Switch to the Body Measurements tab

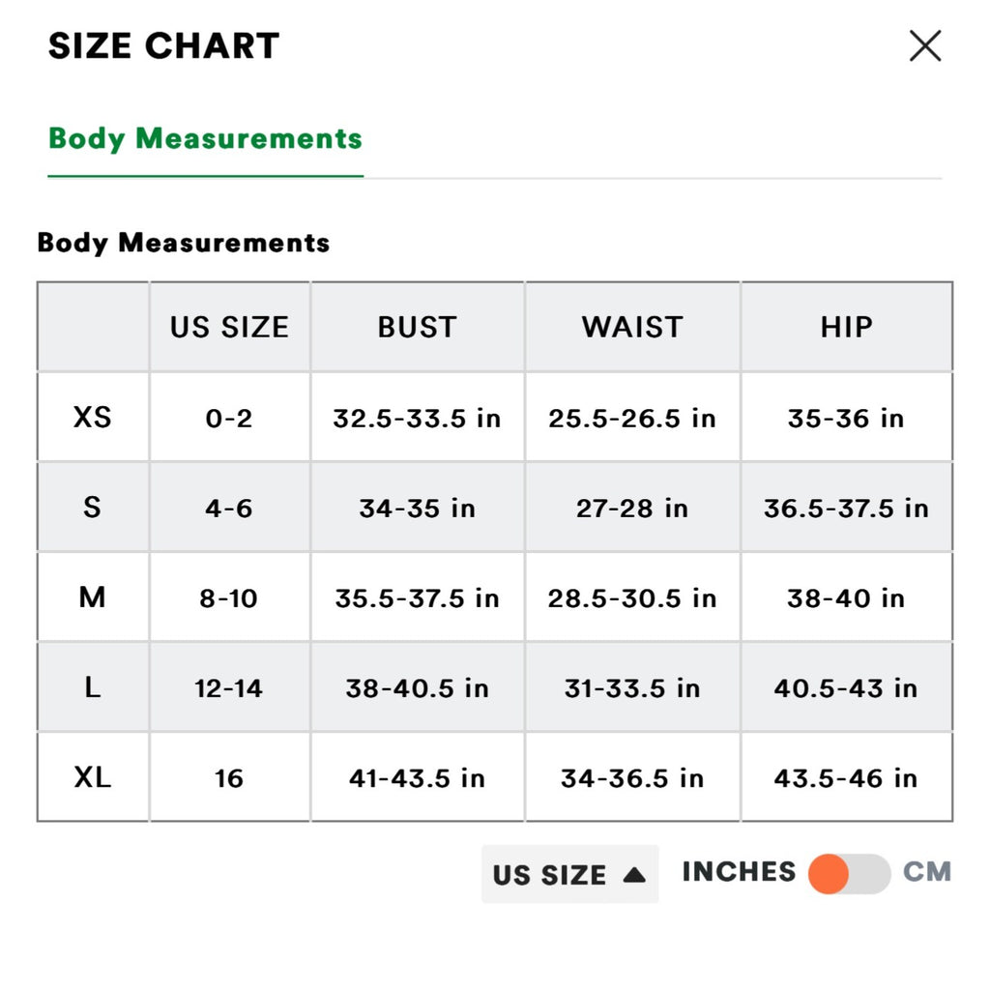click(205, 138)
